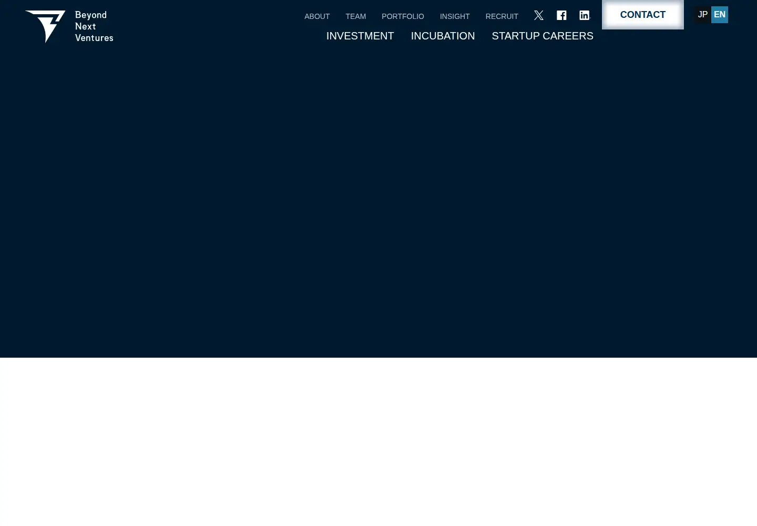Open the RECRUIT menu item
This screenshot has width=757, height=526.
click(502, 16)
